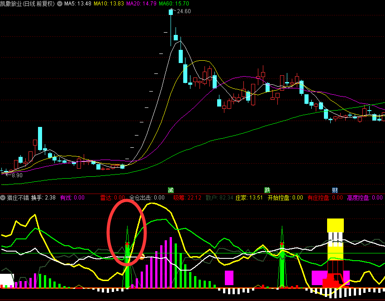Image resolution: width=385 pixels, height=301 pixels.
Task: Click the 全仓出击: 0.00 value
Action: 147,198
